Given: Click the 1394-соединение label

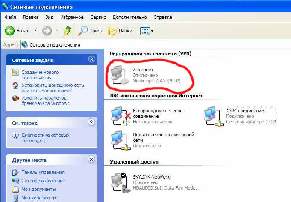Looking at the screenshot, I should coord(245,111).
